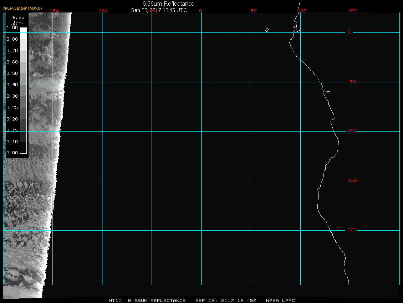The image size is (403, 303).
Task: Click the "NASA Langley (M04.0)" label
Action: (22, 8)
